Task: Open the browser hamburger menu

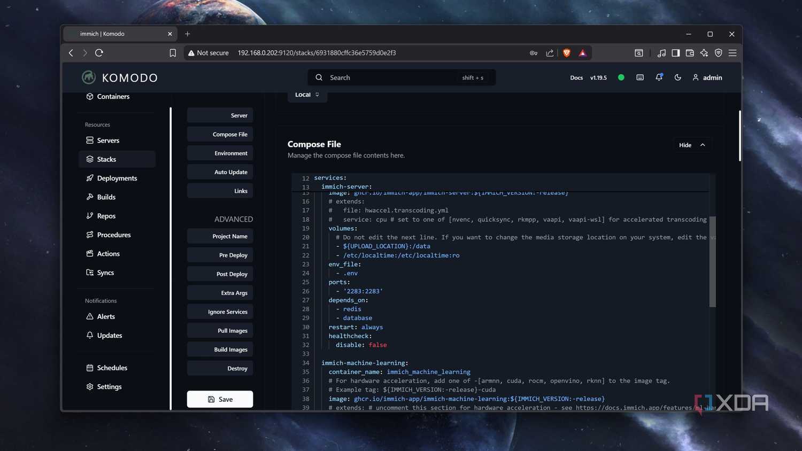Action: pos(732,53)
